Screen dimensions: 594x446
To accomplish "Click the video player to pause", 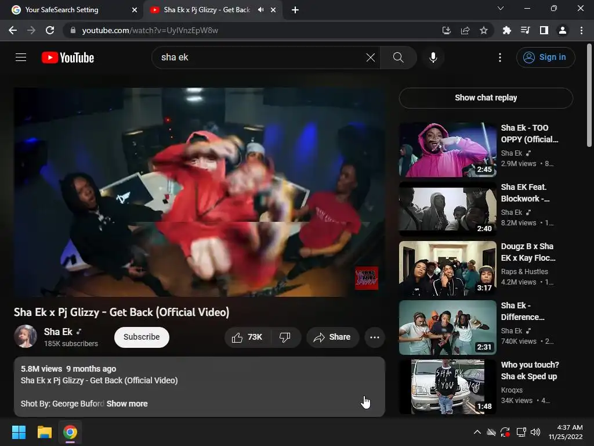I will coord(200,192).
